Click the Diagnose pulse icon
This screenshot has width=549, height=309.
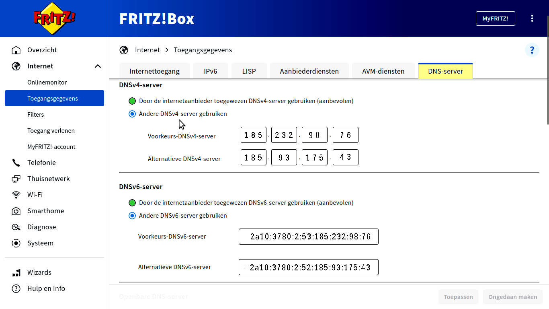tap(16, 227)
